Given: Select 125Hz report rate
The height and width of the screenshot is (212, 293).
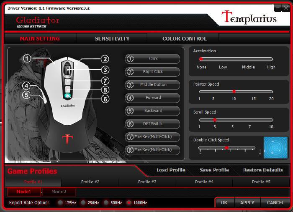Looking at the screenshot, I should [x=60, y=202].
